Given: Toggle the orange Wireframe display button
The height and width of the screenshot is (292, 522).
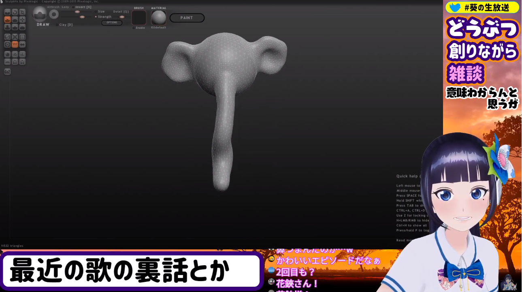Looking at the screenshot, I should [x=15, y=44].
